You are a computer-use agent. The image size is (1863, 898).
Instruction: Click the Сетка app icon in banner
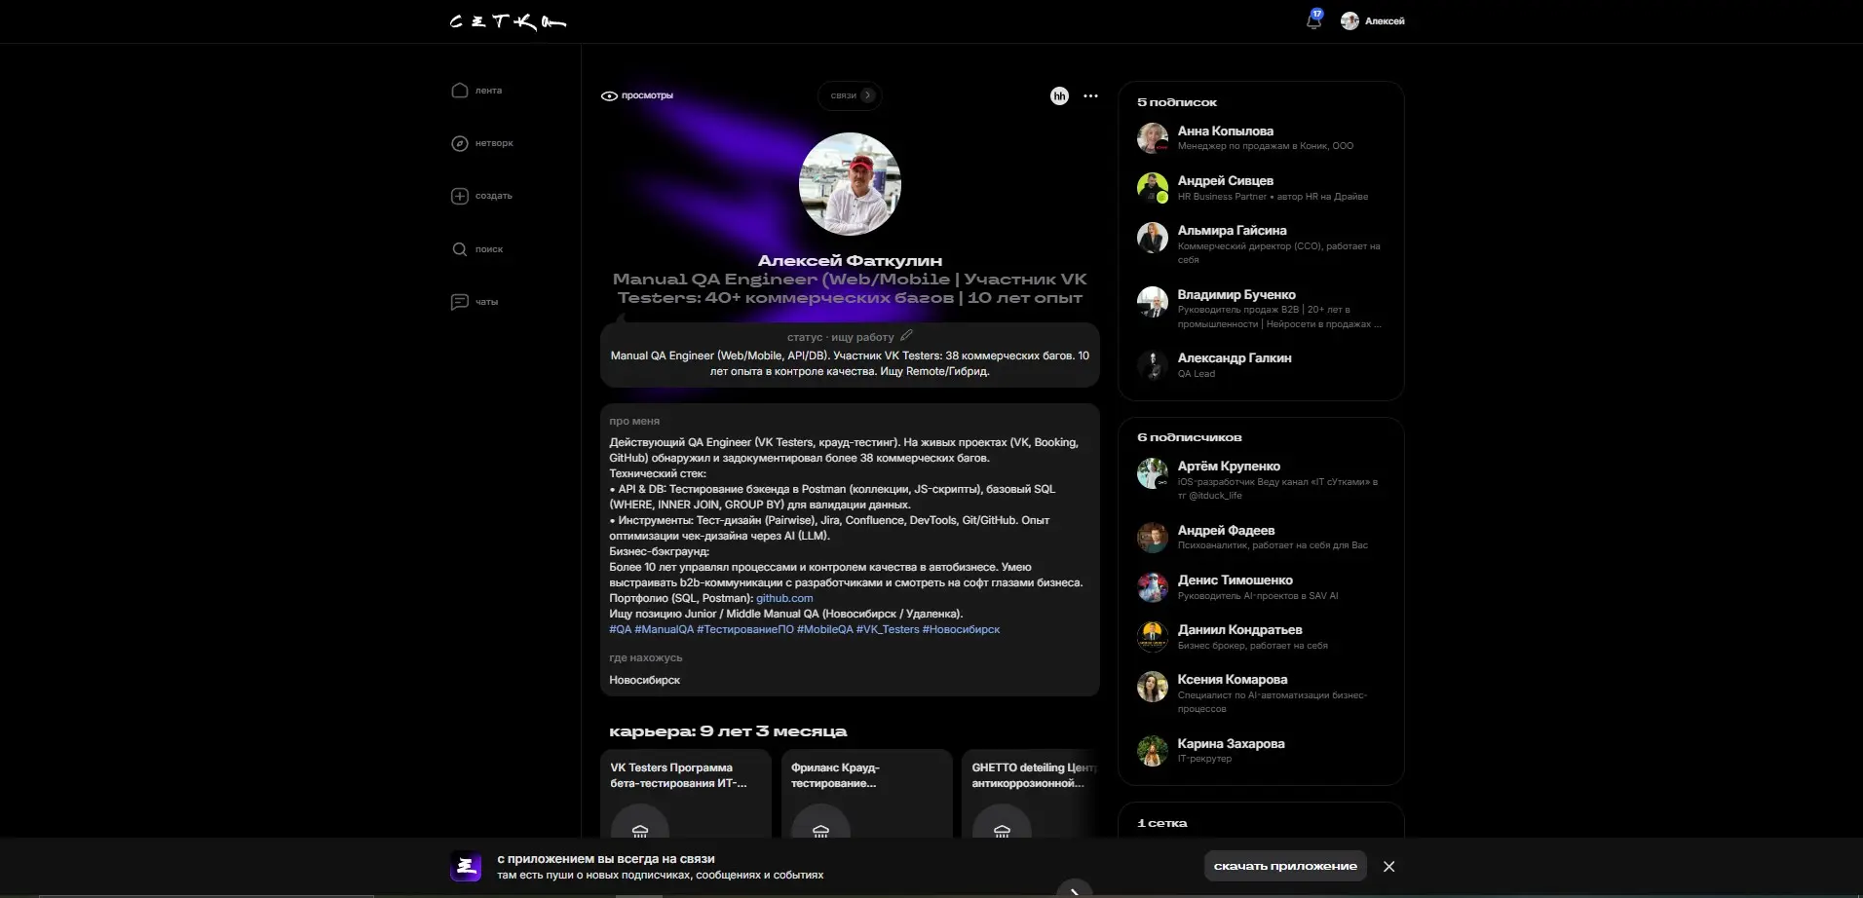point(466,866)
